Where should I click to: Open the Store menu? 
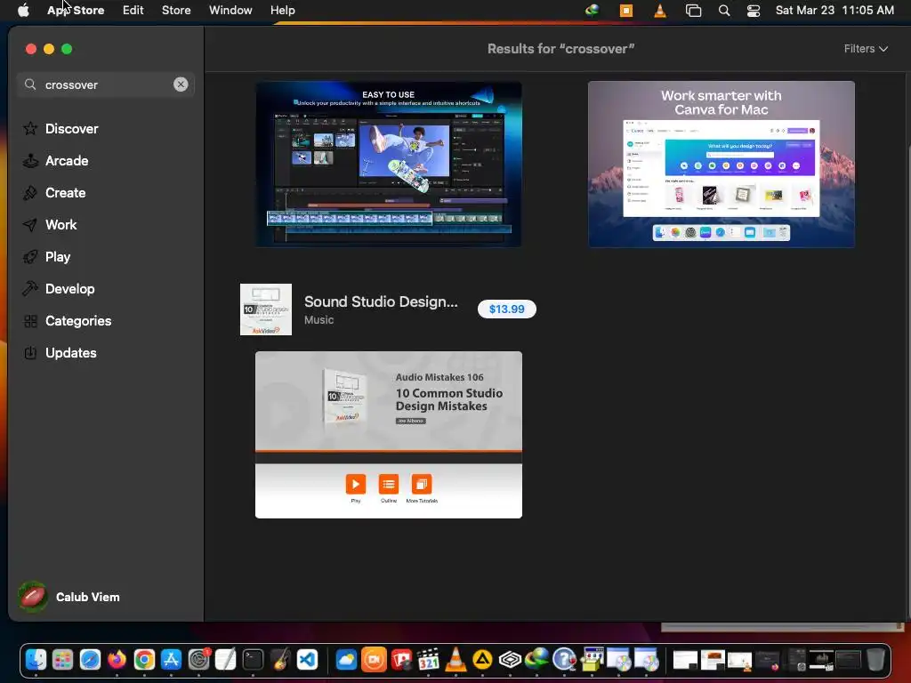coord(176,11)
